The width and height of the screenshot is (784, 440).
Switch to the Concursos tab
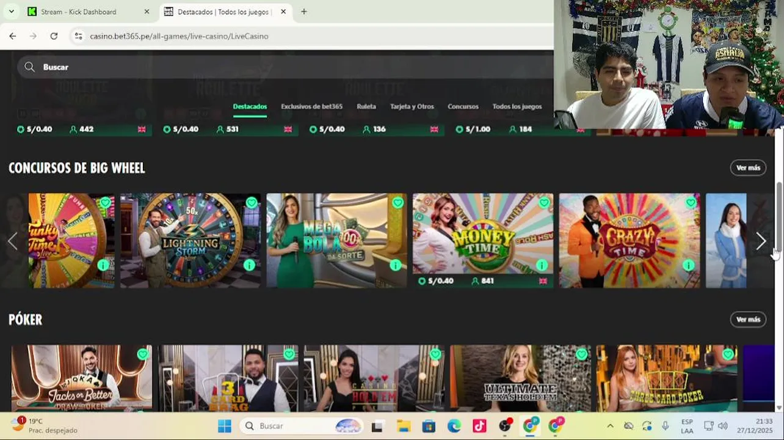click(x=463, y=106)
